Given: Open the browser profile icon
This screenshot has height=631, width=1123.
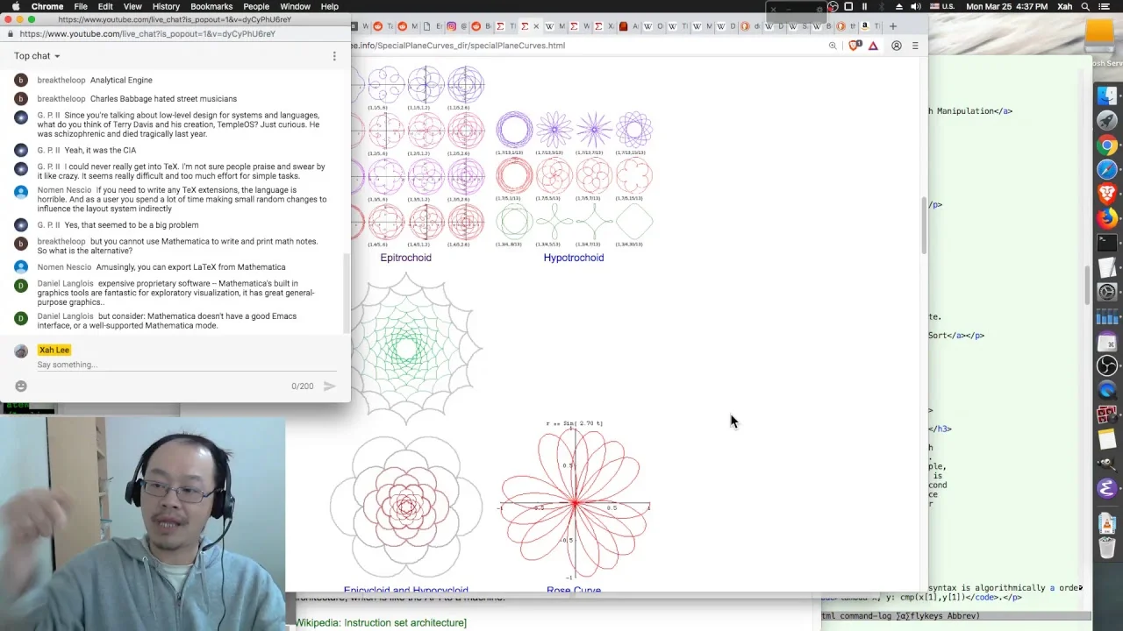Looking at the screenshot, I should 897,46.
